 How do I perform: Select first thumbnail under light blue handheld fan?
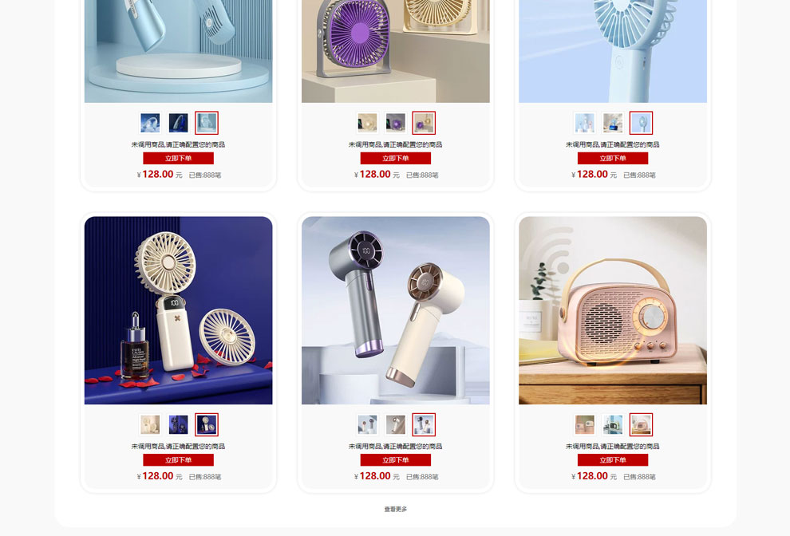[584, 123]
